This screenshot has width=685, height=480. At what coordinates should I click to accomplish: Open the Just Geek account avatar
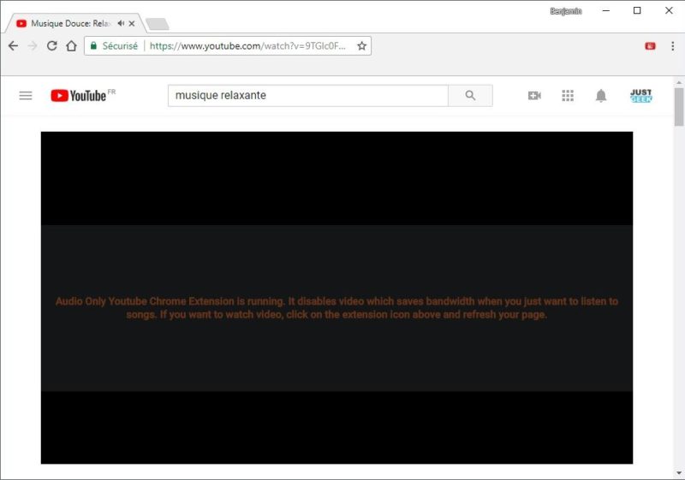pyautogui.click(x=640, y=96)
